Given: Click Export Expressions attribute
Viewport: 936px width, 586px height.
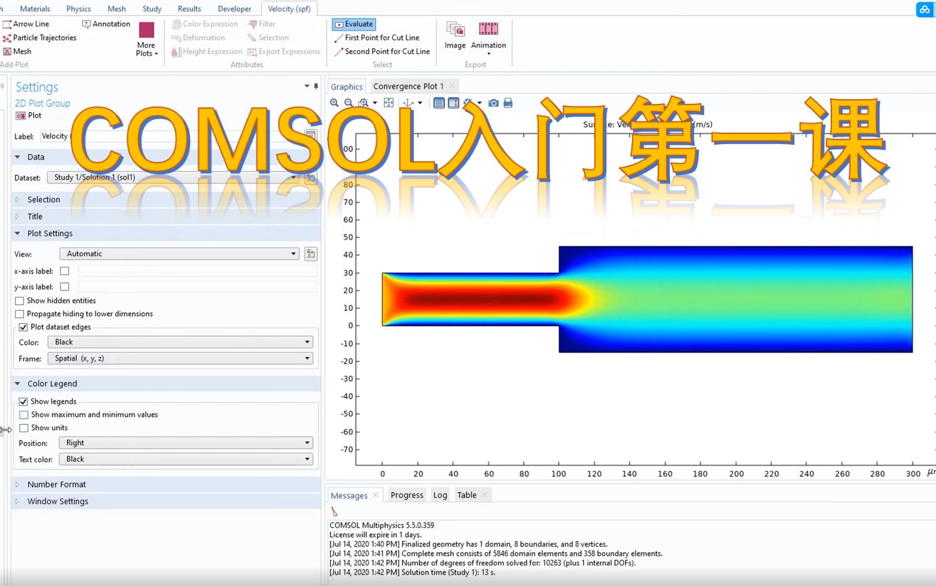Looking at the screenshot, I should point(284,51).
